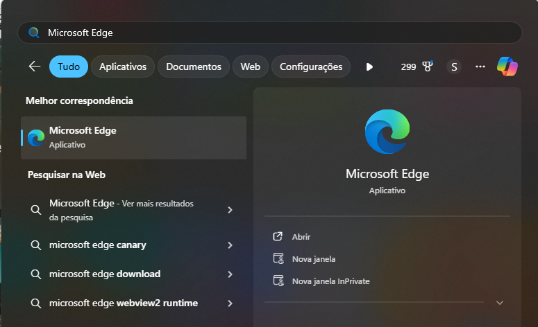
Task: Expand the actions list chevron
Action: 500,303
